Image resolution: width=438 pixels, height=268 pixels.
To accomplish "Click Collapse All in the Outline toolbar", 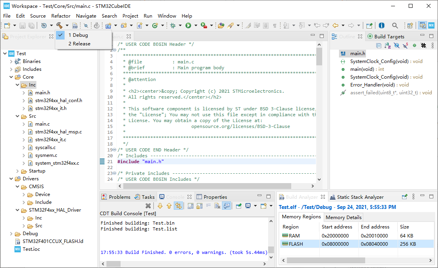I will 379,45.
